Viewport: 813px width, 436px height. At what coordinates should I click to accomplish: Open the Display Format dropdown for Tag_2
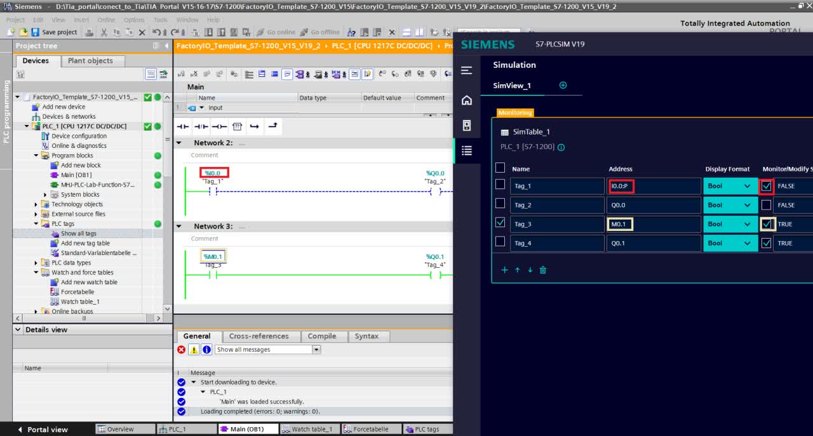click(x=730, y=205)
